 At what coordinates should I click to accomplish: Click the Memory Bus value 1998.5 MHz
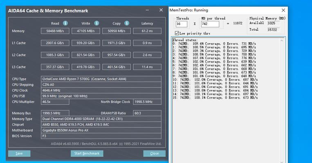coord(55,113)
